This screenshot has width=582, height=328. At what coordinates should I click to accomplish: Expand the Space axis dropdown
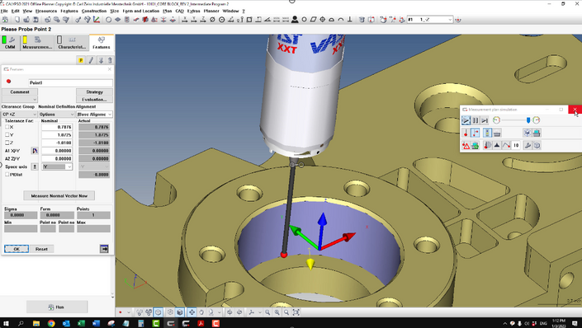[x=57, y=166]
